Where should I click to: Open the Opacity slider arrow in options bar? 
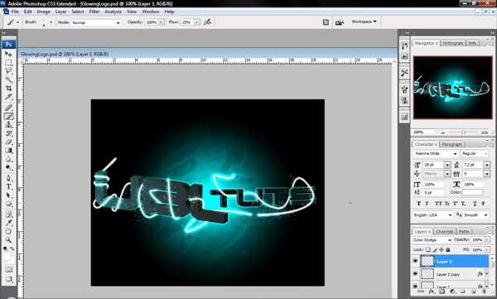161,22
